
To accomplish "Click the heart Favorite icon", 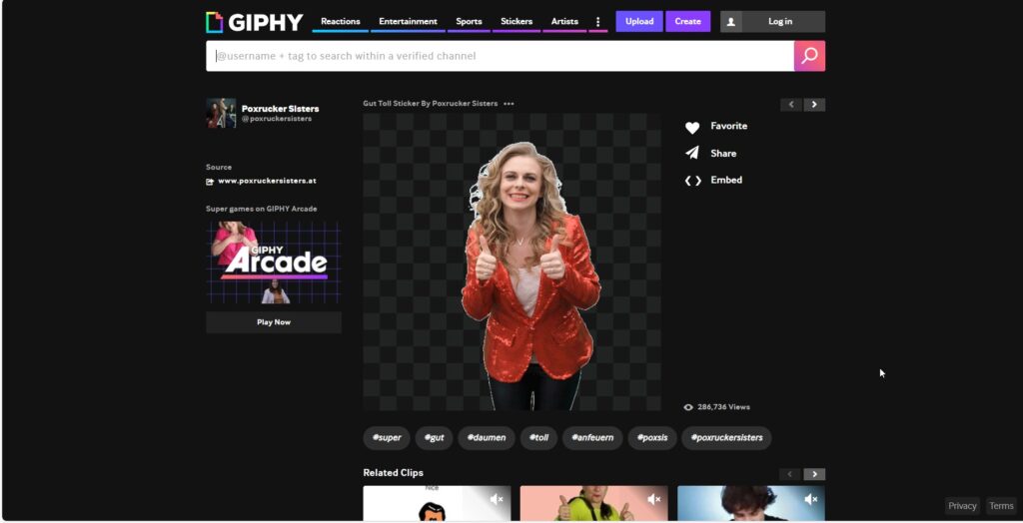I will (x=692, y=127).
